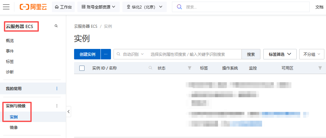The width and height of the screenshot is (326, 138).
Task: Open the 华北2（北京） region selector
Action: (145, 7)
